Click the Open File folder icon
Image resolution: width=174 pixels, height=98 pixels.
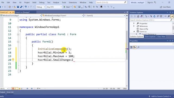tap(15, 7)
